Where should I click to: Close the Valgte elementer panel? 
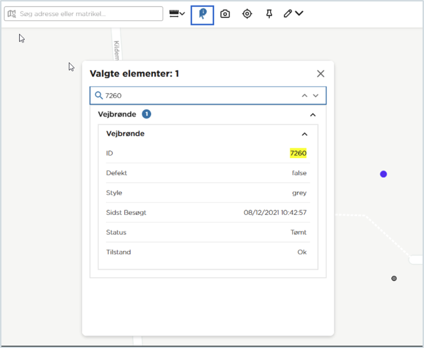click(321, 73)
